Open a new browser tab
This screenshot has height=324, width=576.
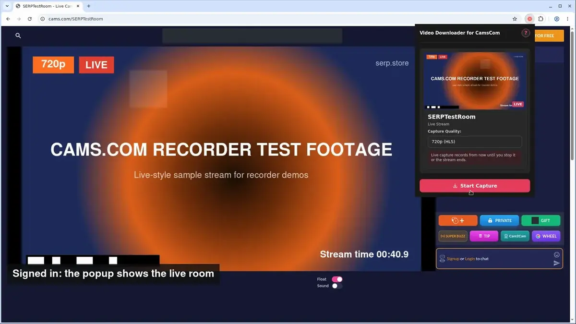[89, 6]
